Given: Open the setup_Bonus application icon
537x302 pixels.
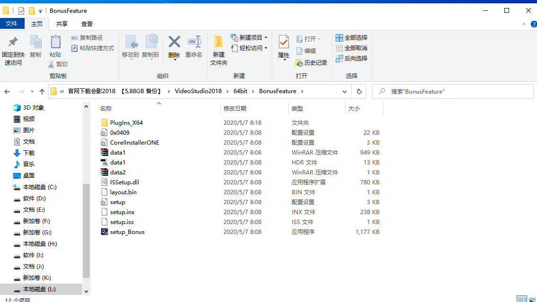Looking at the screenshot, I should click(x=104, y=232).
